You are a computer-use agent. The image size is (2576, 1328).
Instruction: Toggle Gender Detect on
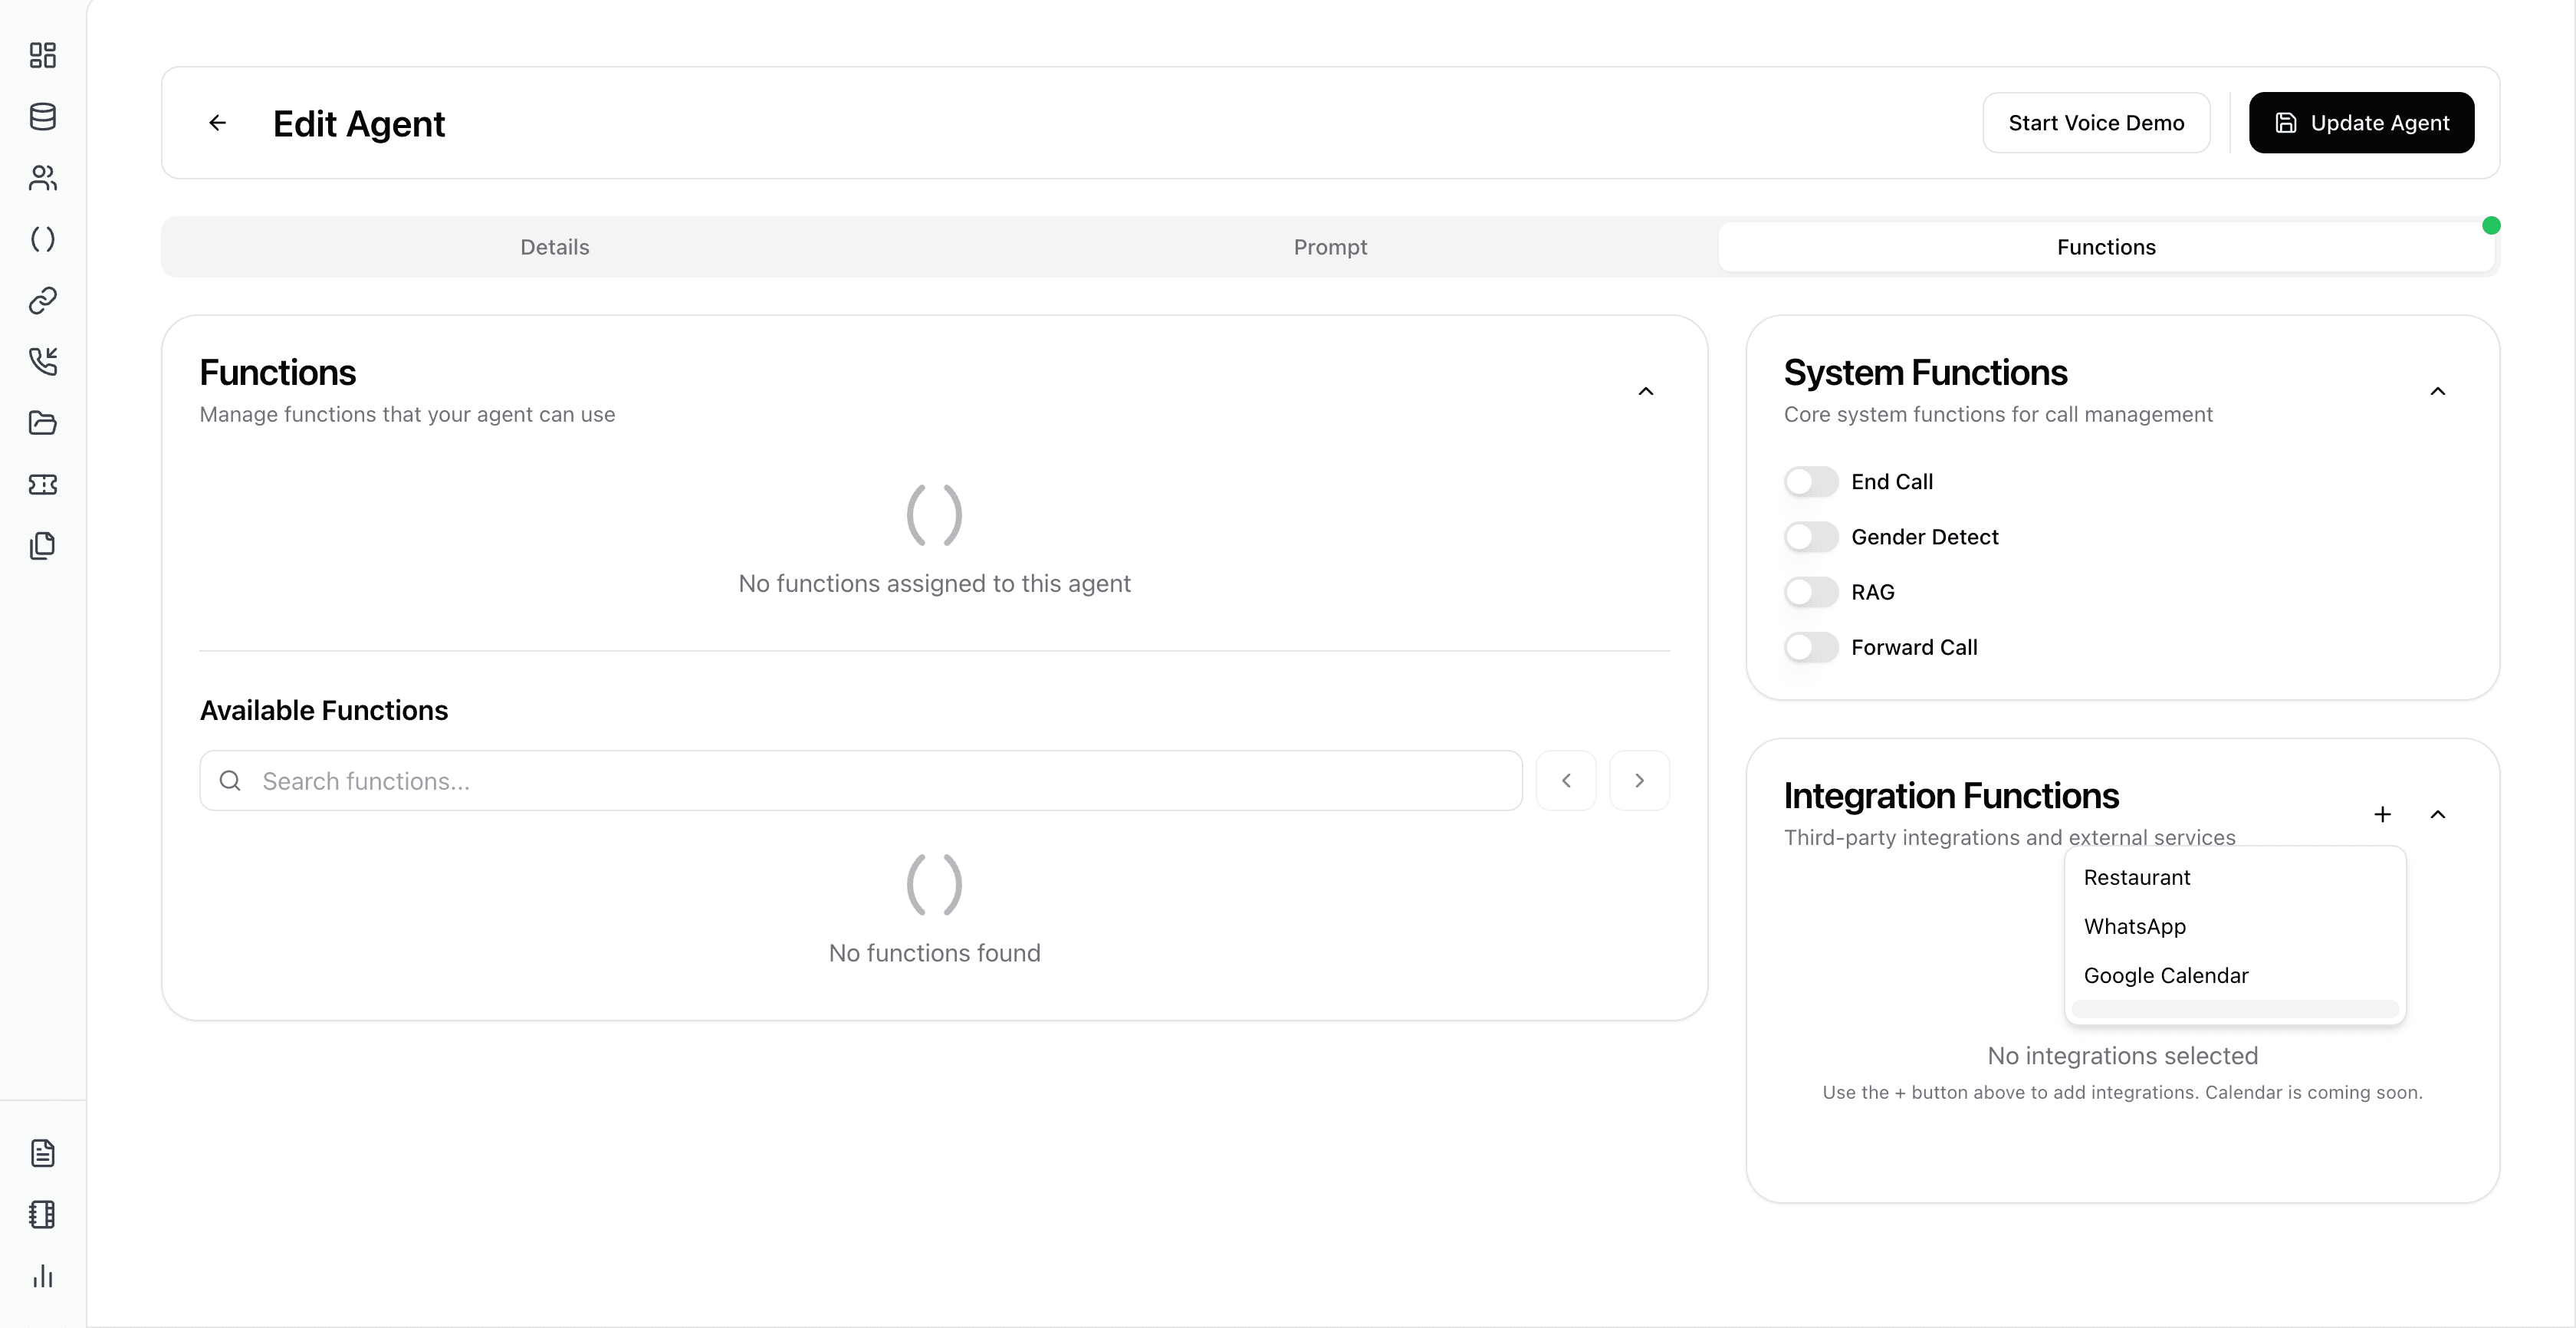[1809, 536]
